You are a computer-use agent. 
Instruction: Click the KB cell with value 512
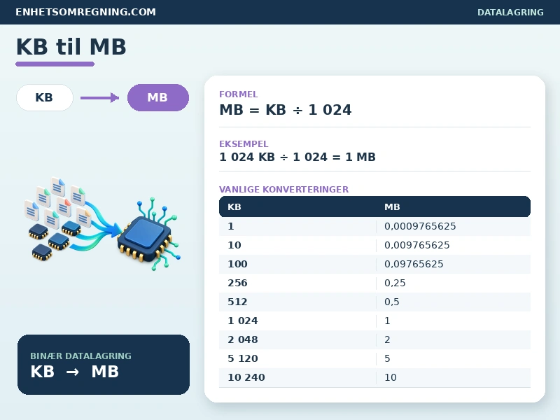click(x=237, y=302)
